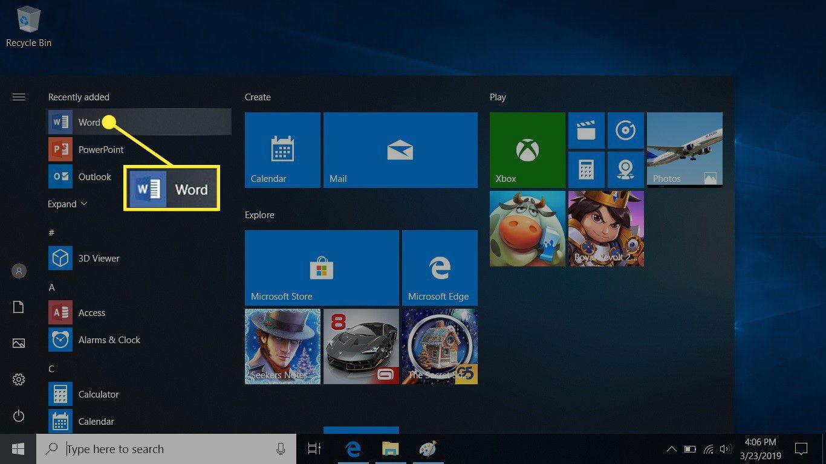
Task: Open the Calendar tile
Action: click(282, 150)
